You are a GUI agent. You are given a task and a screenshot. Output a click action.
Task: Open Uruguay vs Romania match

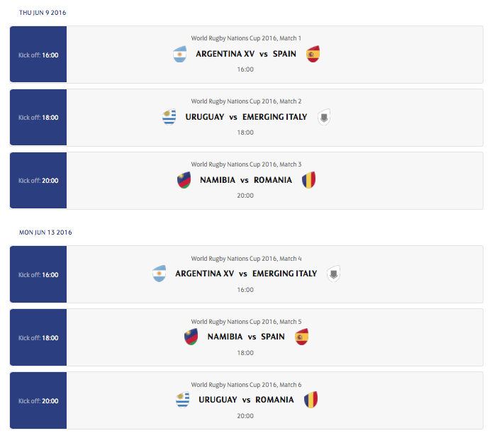pyautogui.click(x=246, y=400)
